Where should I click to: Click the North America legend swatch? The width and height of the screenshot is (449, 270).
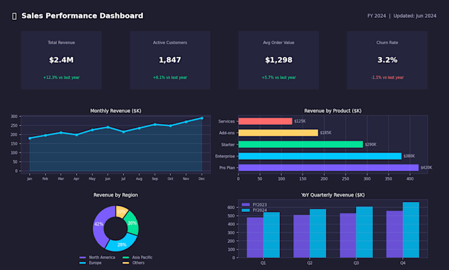tap(83, 257)
